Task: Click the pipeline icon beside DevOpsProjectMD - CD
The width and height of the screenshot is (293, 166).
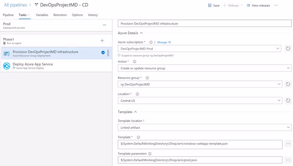Action: pos(36,5)
